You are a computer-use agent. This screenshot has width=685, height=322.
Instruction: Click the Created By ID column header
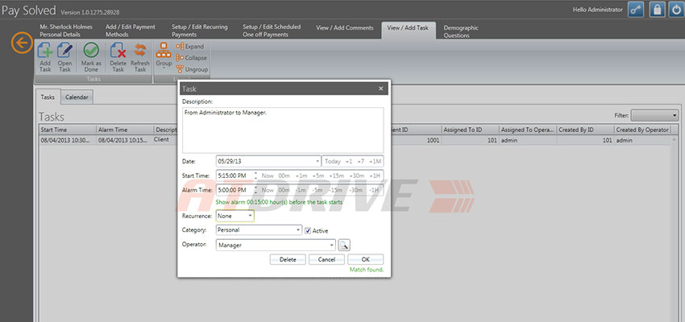(x=585, y=130)
